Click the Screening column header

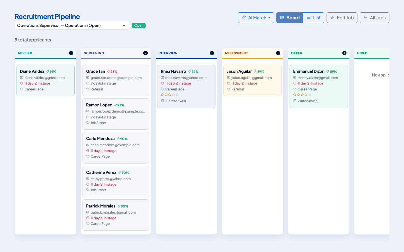(x=116, y=53)
